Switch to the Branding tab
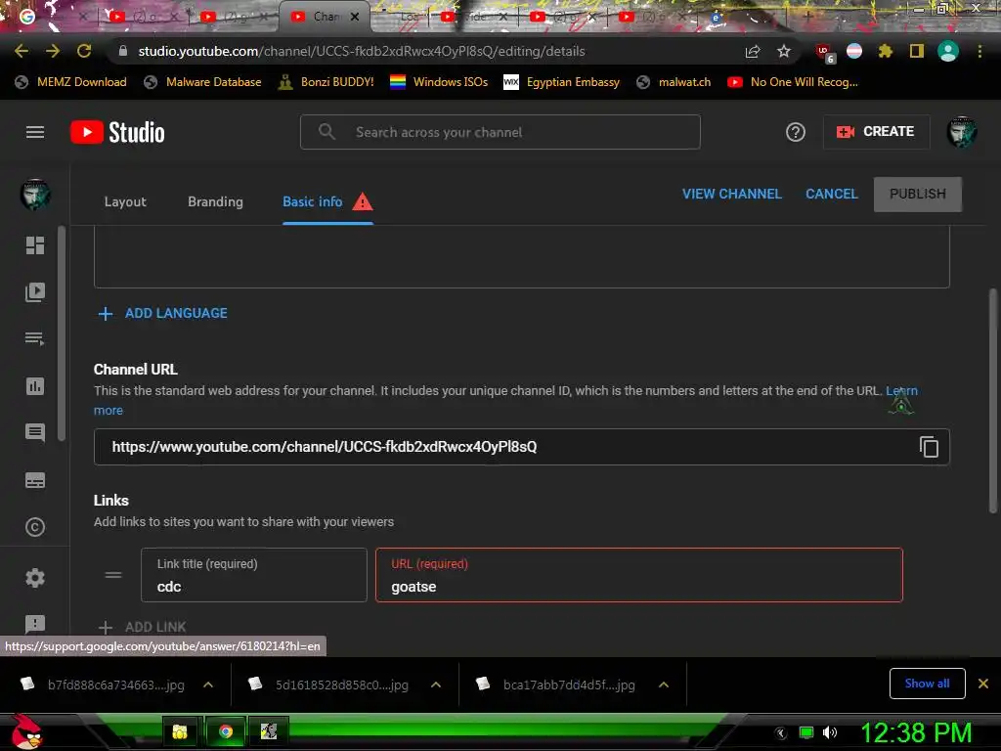Screen dimensions: 1001x751 (x=215, y=201)
